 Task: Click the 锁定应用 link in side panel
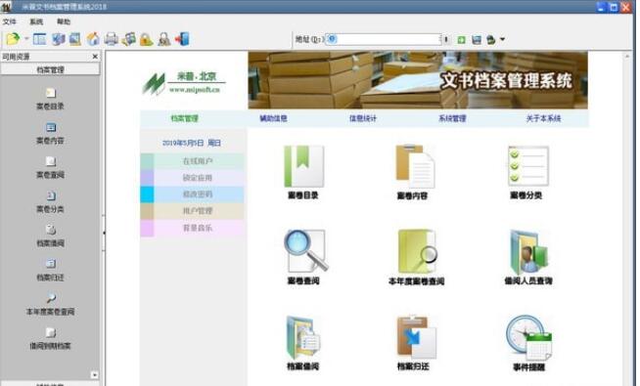pyautogui.click(x=198, y=178)
